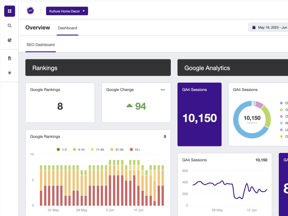Screen dimensions: 288x216
Task: Click the 10,150 total on line chart card
Action: 262,160
